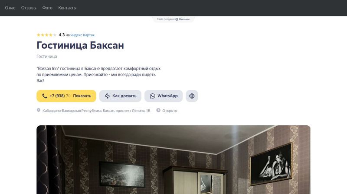Open the WhatsApp chat button
This screenshot has width=347, height=194.
pos(164,96)
